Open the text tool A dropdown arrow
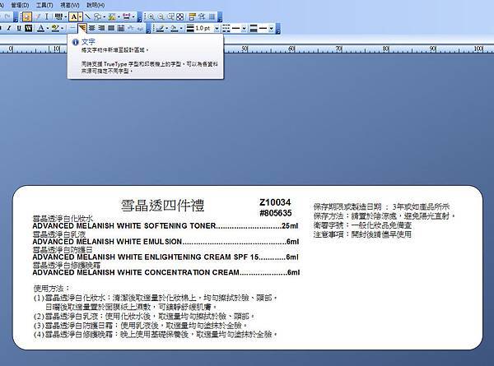This screenshot has height=366, width=494. [x=81, y=16]
